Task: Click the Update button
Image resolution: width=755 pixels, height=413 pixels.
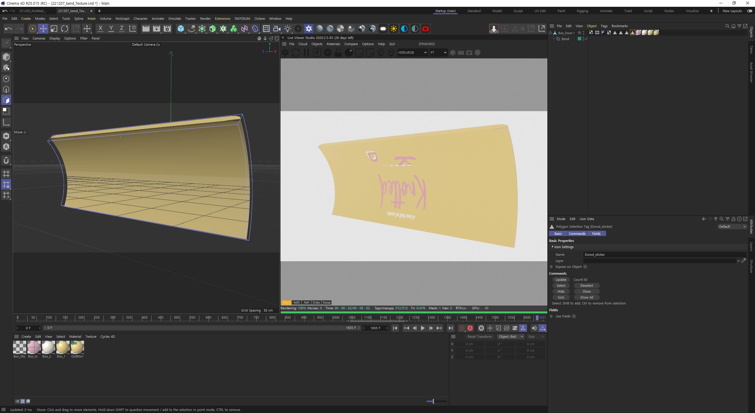Action: (561, 280)
